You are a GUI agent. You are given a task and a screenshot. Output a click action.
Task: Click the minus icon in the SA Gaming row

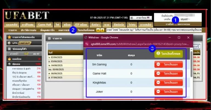[158, 65]
